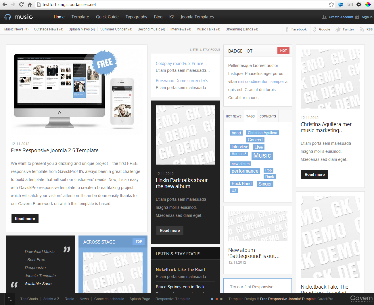Switch to the COMMENTS tab
Image resolution: width=374 pixels, height=305 pixels.
coord(268,116)
